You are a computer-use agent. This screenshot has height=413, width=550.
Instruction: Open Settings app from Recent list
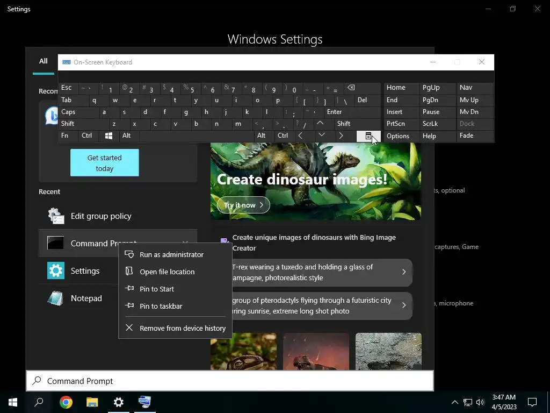(x=78, y=271)
